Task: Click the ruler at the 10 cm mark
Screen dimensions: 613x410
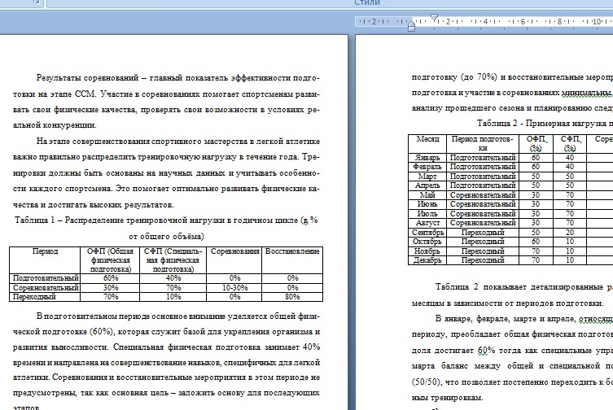Action: [x=596, y=21]
